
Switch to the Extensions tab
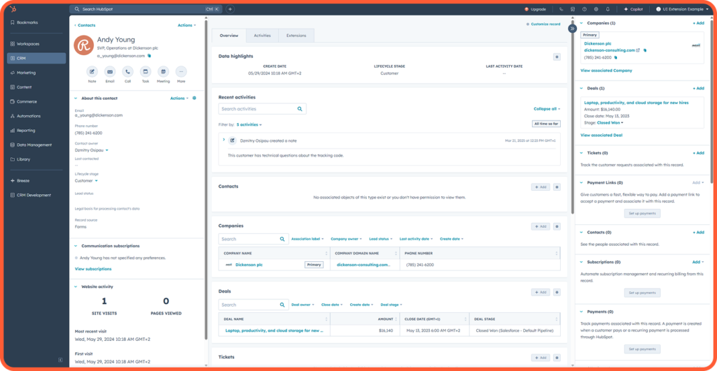click(296, 36)
